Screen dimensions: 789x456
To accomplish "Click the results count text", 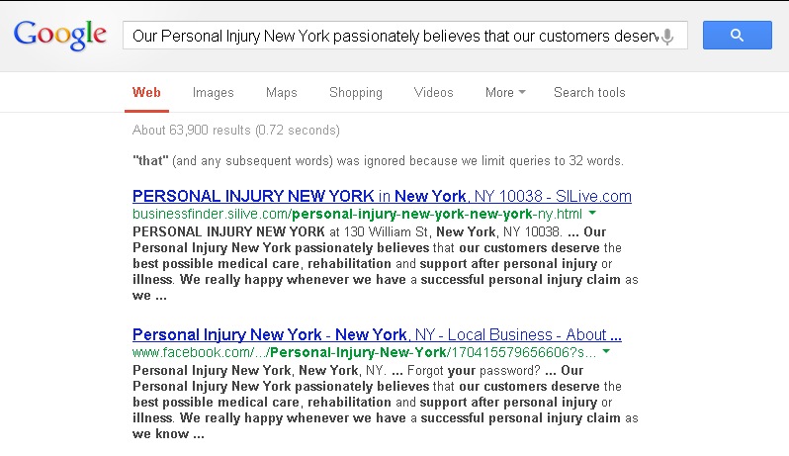I will pyautogui.click(x=236, y=131).
